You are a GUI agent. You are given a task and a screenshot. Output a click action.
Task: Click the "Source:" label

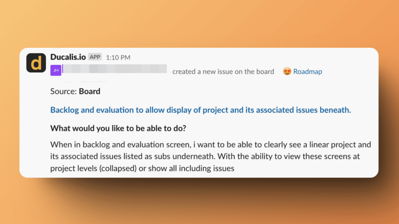pyautogui.click(x=64, y=92)
